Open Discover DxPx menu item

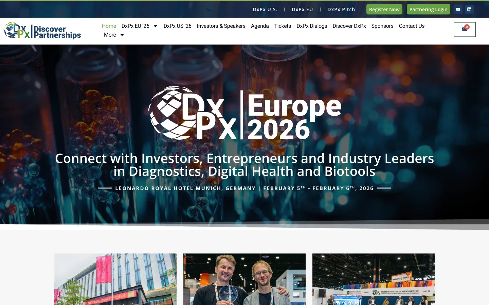click(349, 26)
